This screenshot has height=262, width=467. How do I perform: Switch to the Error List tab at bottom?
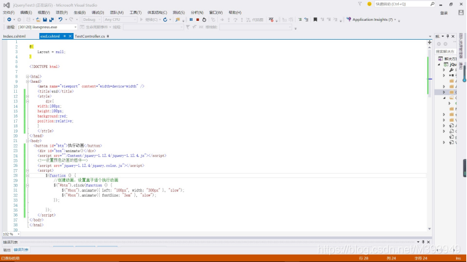pyautogui.click(x=21, y=250)
